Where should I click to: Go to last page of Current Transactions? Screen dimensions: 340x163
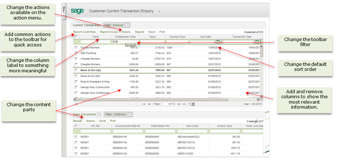pyautogui.click(x=184, y=104)
